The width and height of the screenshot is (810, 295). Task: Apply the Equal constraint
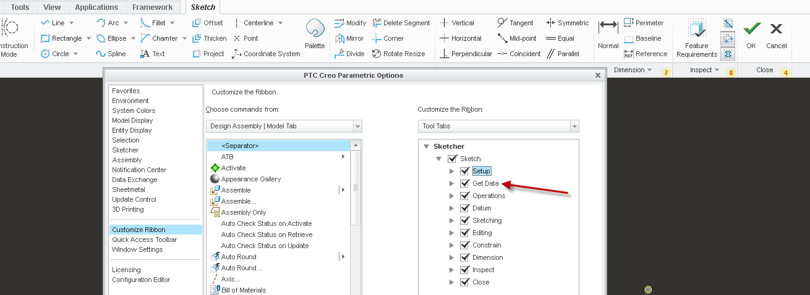(x=560, y=38)
